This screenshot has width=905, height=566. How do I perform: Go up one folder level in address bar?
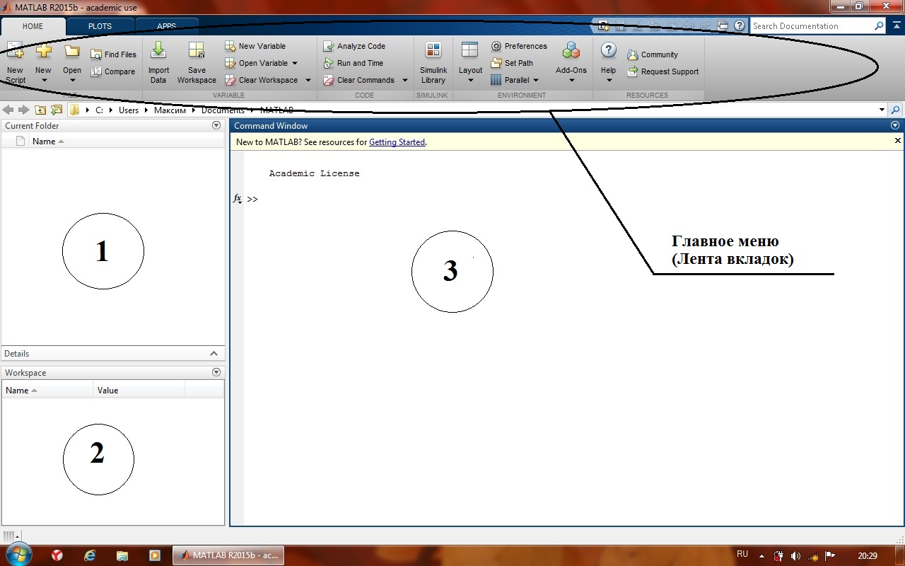[x=40, y=110]
